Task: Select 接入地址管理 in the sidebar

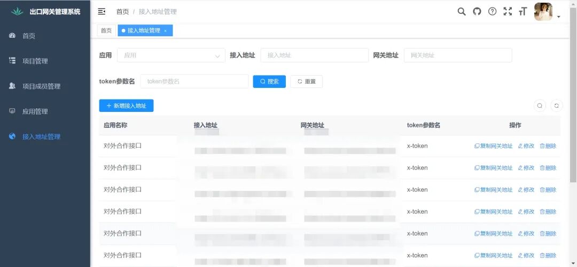Action: pyautogui.click(x=45, y=136)
